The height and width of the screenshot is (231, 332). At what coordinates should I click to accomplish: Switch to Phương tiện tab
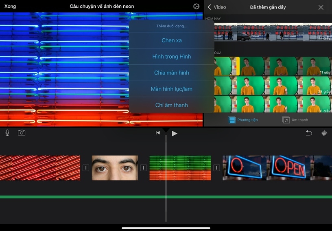[x=243, y=120]
